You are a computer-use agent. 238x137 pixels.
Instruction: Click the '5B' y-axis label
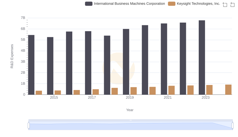point(23,40)
